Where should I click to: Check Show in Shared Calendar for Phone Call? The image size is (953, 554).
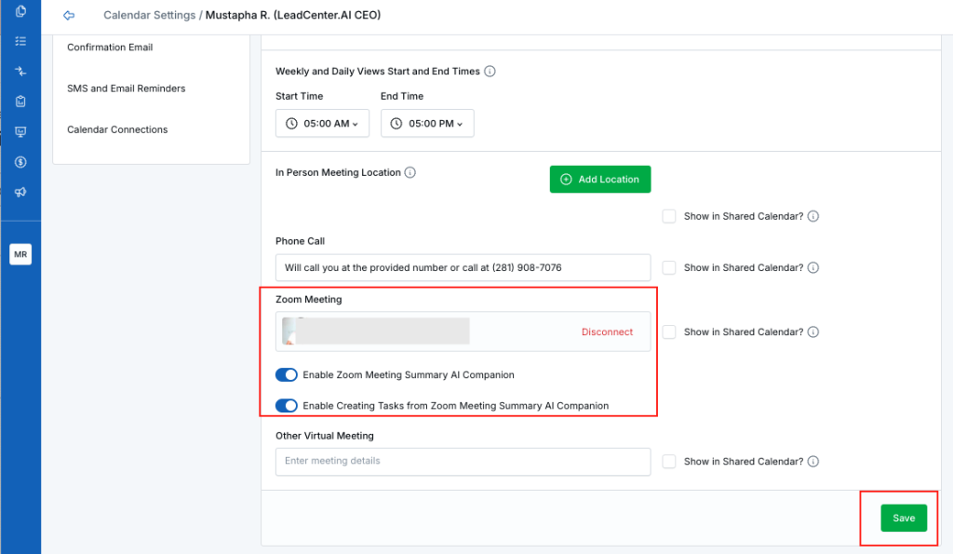pos(668,268)
